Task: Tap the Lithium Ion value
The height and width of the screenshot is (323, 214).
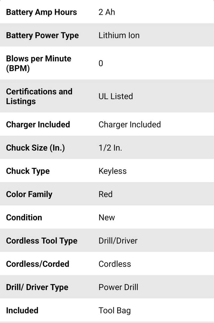Action: pyautogui.click(x=119, y=35)
